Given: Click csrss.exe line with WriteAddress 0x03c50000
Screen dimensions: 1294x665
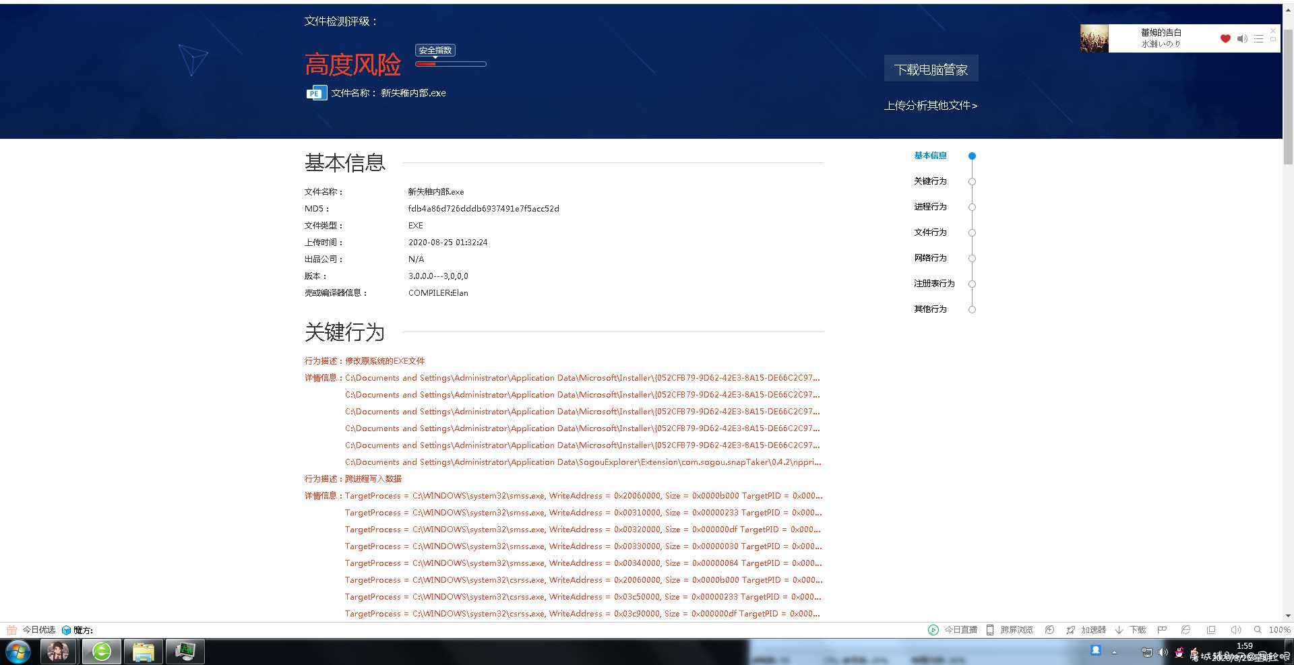Looking at the screenshot, I should [583, 597].
